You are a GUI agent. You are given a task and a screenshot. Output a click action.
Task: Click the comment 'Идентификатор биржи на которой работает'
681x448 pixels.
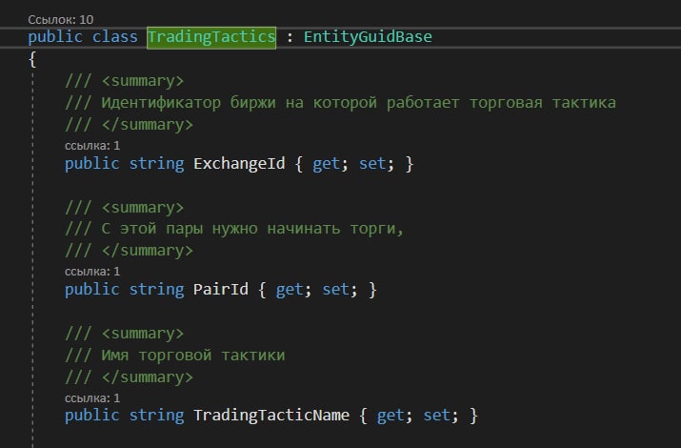pyautogui.click(x=280, y=103)
